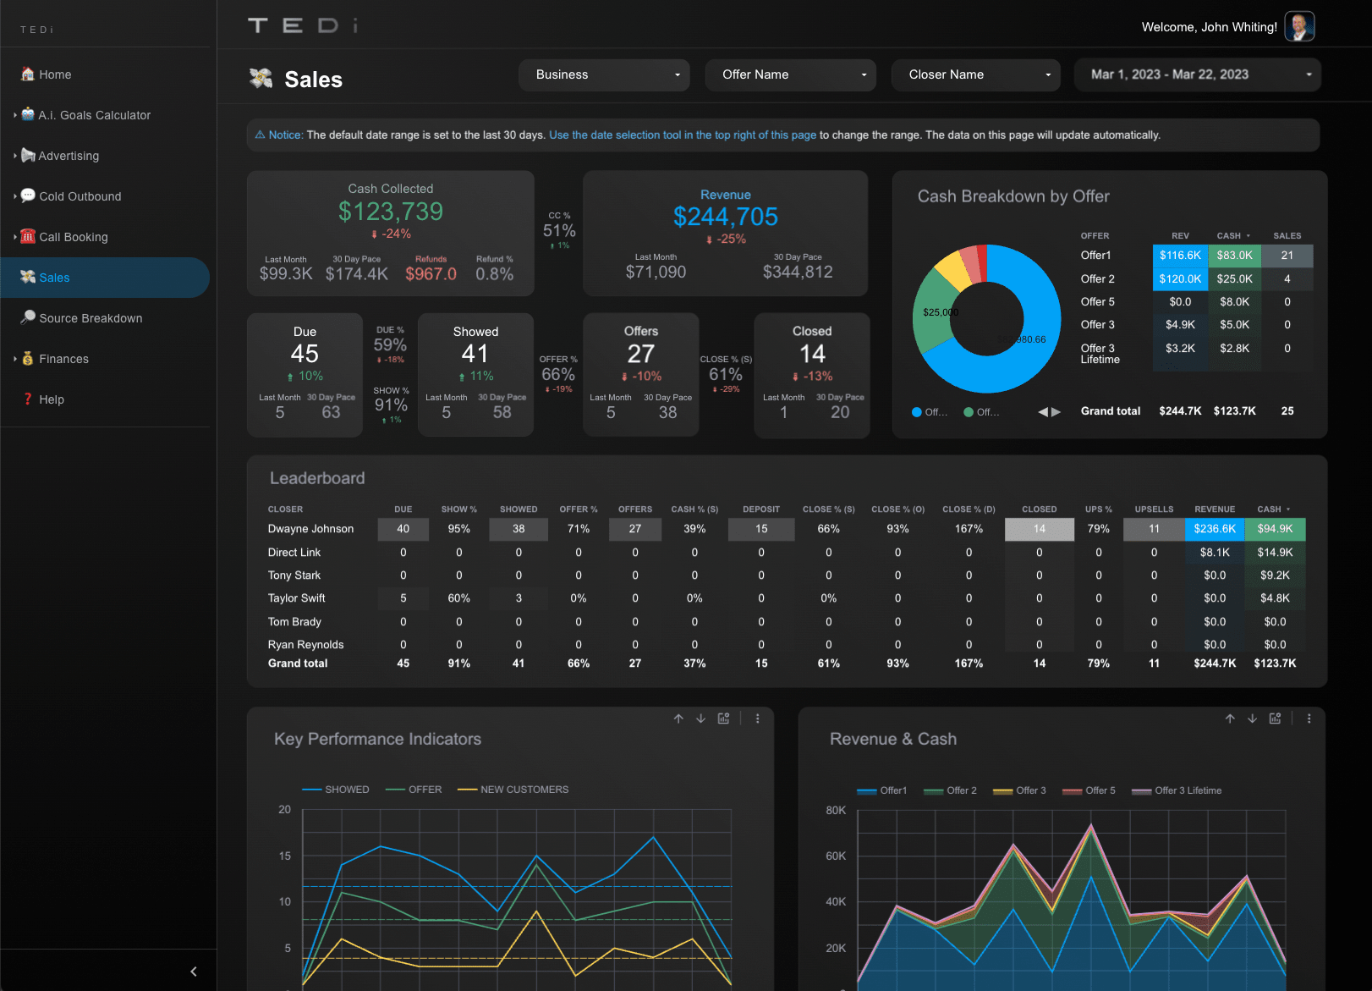This screenshot has height=991, width=1372.
Task: Sort Leaderboard by CASH column header
Action: pyautogui.click(x=1274, y=509)
